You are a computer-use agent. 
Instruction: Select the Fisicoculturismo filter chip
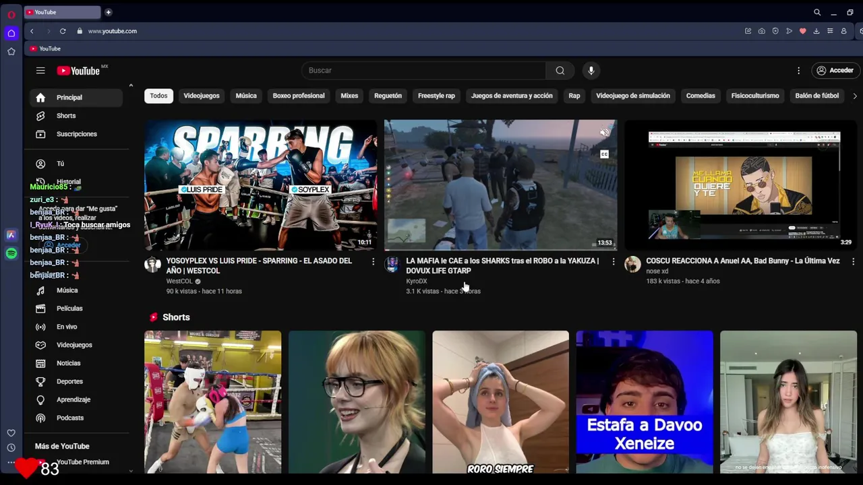coord(755,96)
